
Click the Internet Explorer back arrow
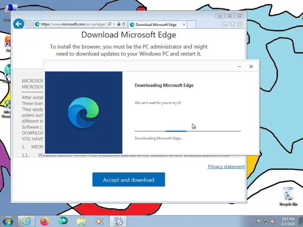[x=19, y=24]
